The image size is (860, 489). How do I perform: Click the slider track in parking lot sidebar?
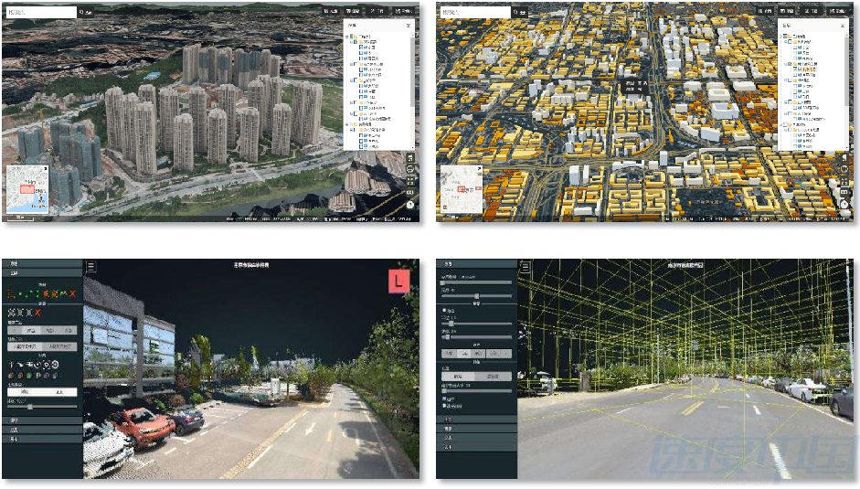(41, 407)
